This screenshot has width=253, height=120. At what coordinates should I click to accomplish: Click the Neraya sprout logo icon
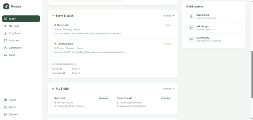pyautogui.click(x=6, y=7)
